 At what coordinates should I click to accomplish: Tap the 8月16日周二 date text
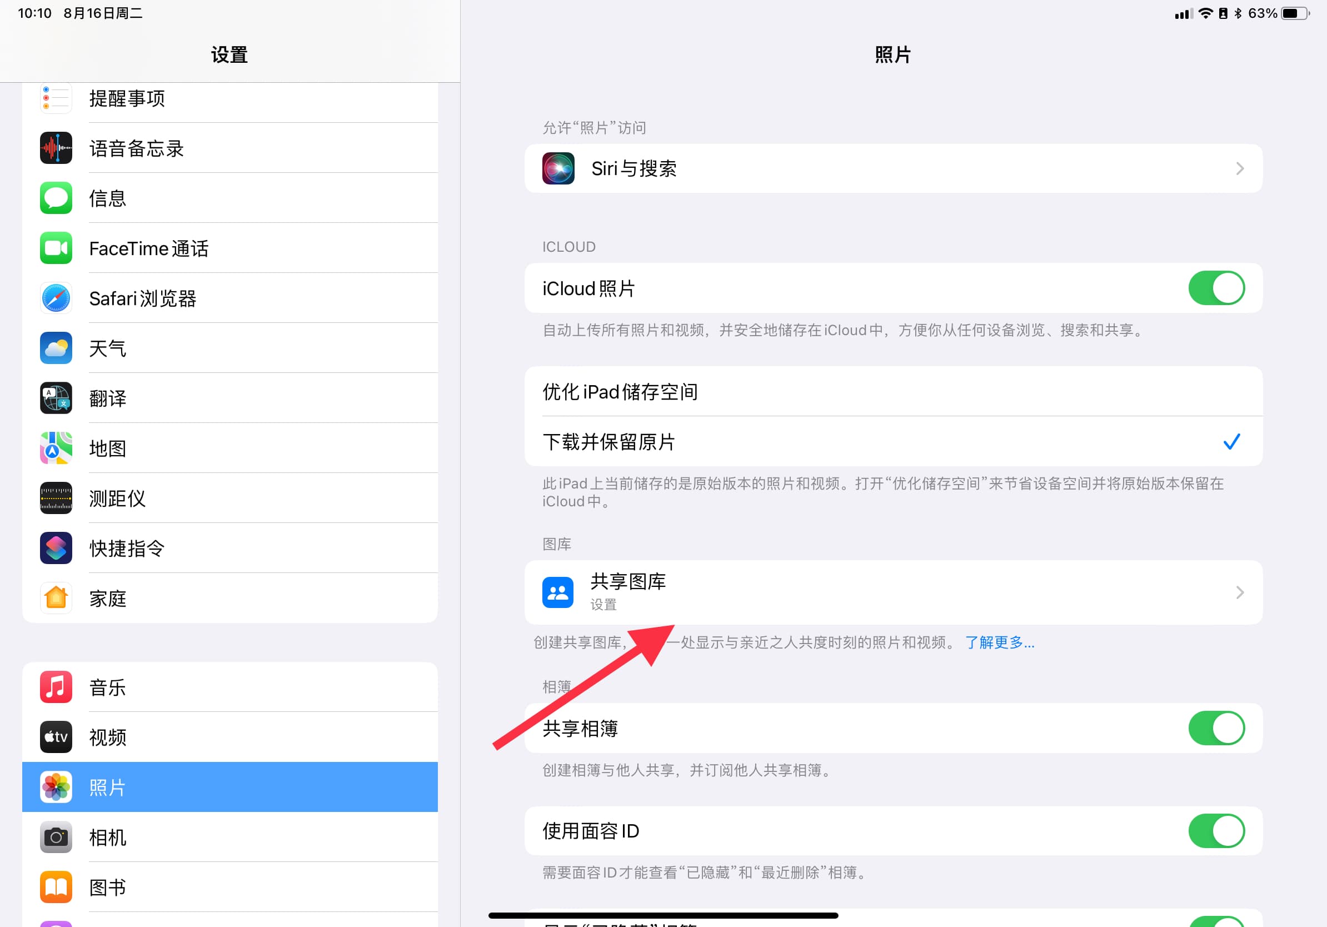(103, 13)
